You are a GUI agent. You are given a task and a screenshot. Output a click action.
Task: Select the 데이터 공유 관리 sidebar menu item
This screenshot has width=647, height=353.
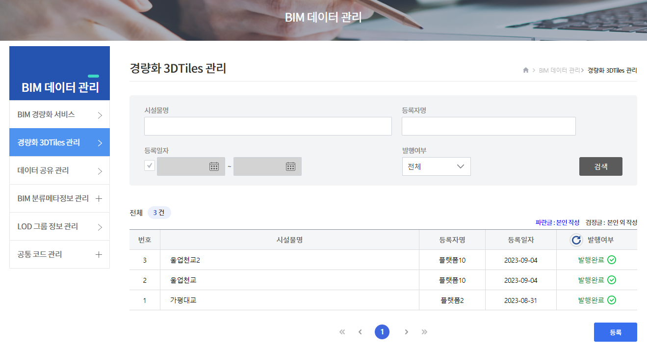(x=59, y=170)
